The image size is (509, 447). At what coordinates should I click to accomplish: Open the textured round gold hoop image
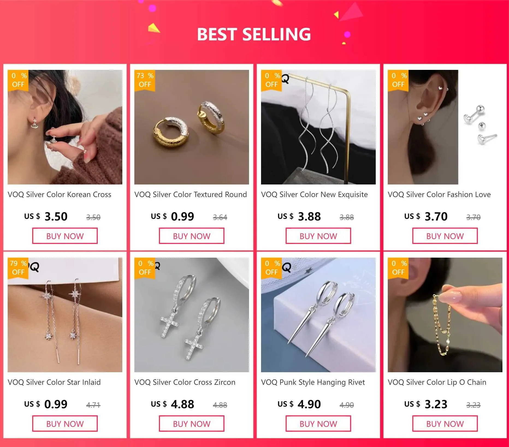click(x=192, y=127)
